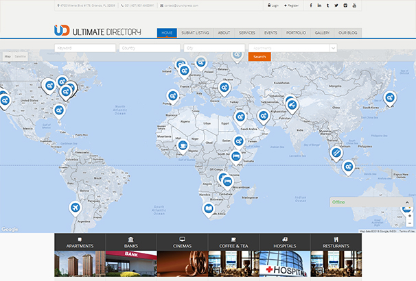Click the map marker on Japan

click(390, 99)
